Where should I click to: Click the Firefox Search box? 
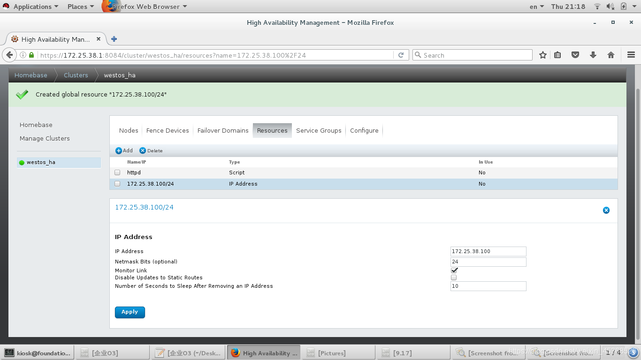click(473, 55)
